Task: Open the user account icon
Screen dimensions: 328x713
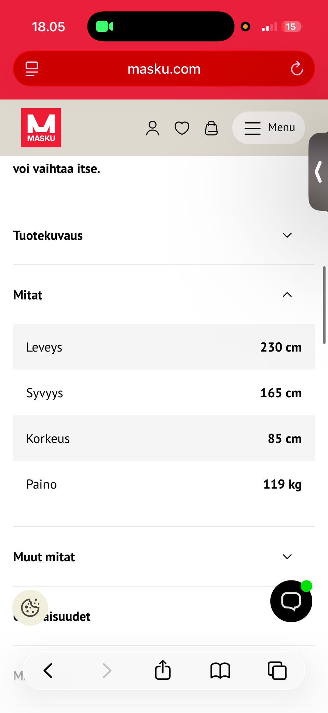Action: [152, 128]
